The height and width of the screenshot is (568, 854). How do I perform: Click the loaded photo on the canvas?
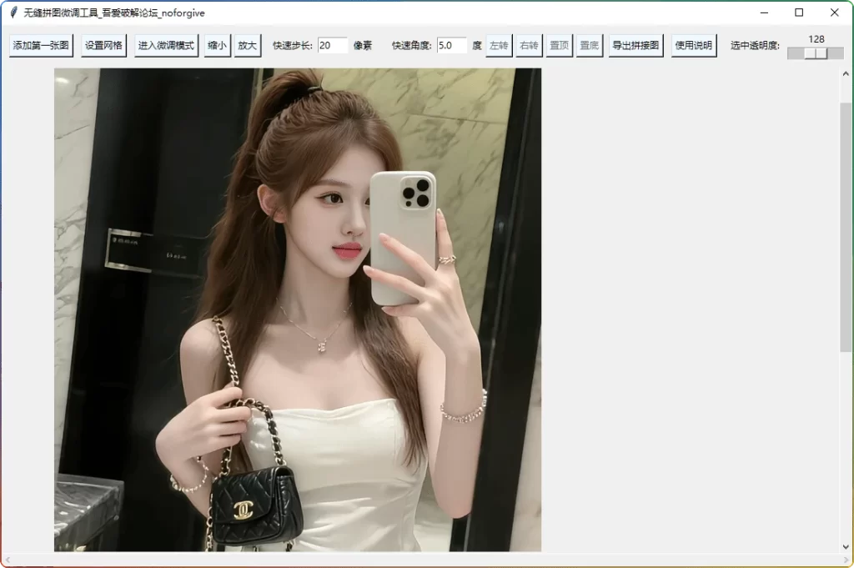click(298, 309)
